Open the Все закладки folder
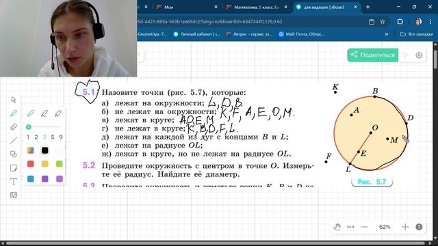The width and height of the screenshot is (438, 246). click(x=417, y=34)
